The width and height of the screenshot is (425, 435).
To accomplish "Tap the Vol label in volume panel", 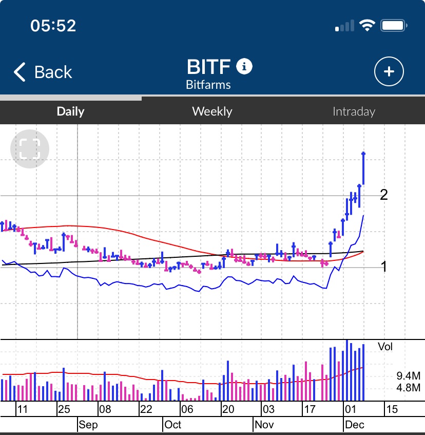I will click(385, 347).
